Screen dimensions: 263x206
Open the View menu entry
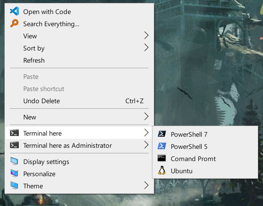pos(79,36)
